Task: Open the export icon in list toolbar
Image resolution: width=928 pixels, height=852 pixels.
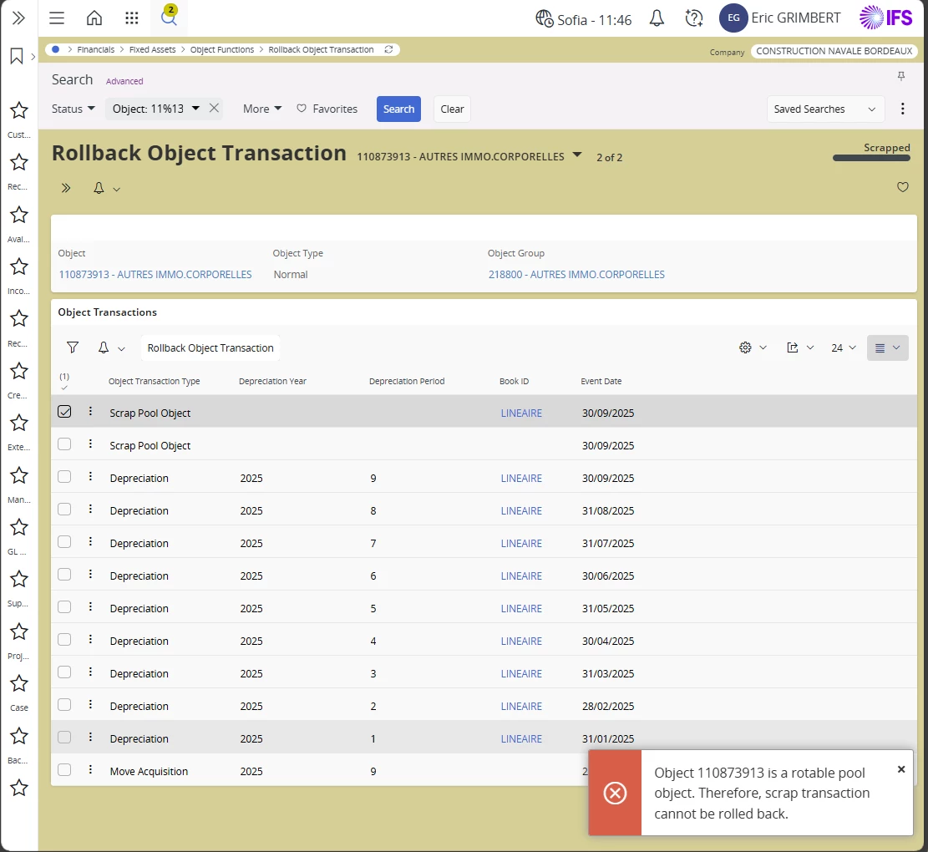Action: pos(793,347)
